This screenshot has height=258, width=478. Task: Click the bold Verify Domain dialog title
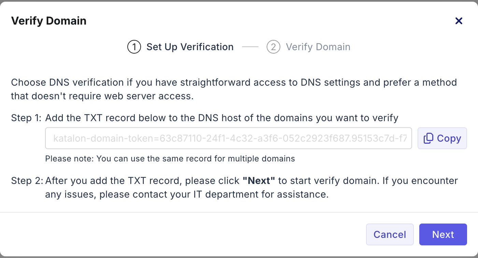[49, 21]
